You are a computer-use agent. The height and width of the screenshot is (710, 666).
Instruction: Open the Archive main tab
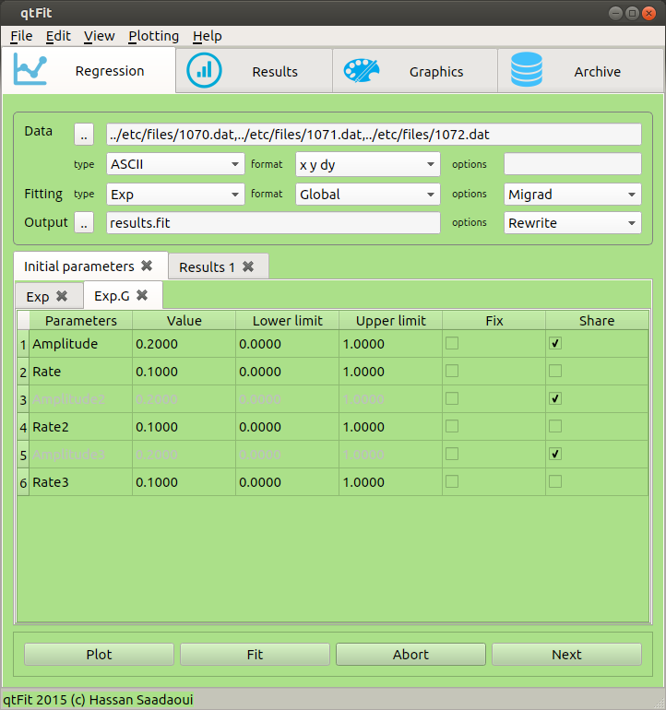pos(581,71)
